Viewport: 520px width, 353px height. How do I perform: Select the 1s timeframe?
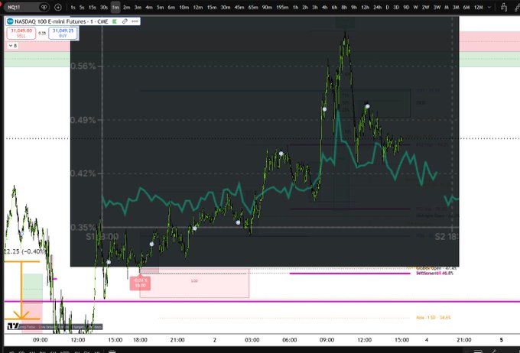point(73,7)
